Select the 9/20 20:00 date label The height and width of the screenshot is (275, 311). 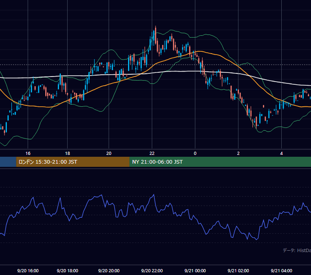click(109, 270)
